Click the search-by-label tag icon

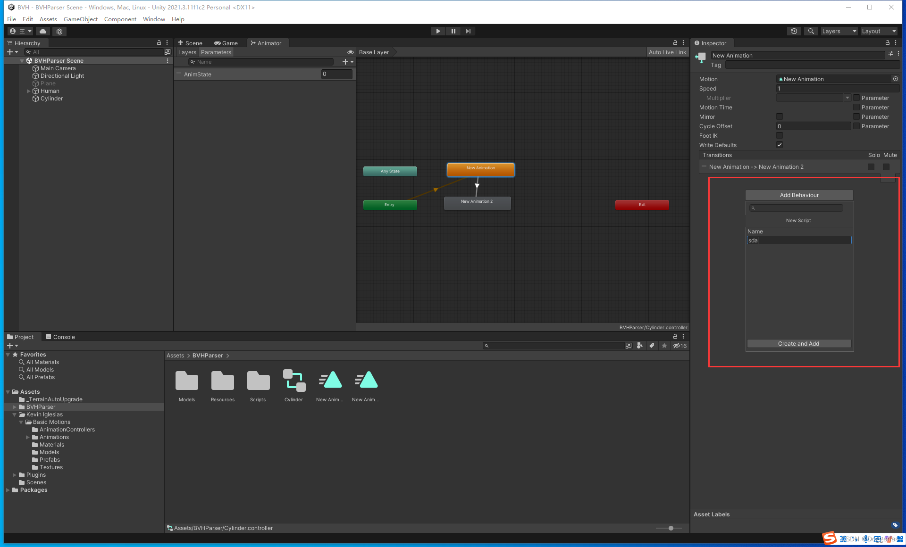coord(652,346)
